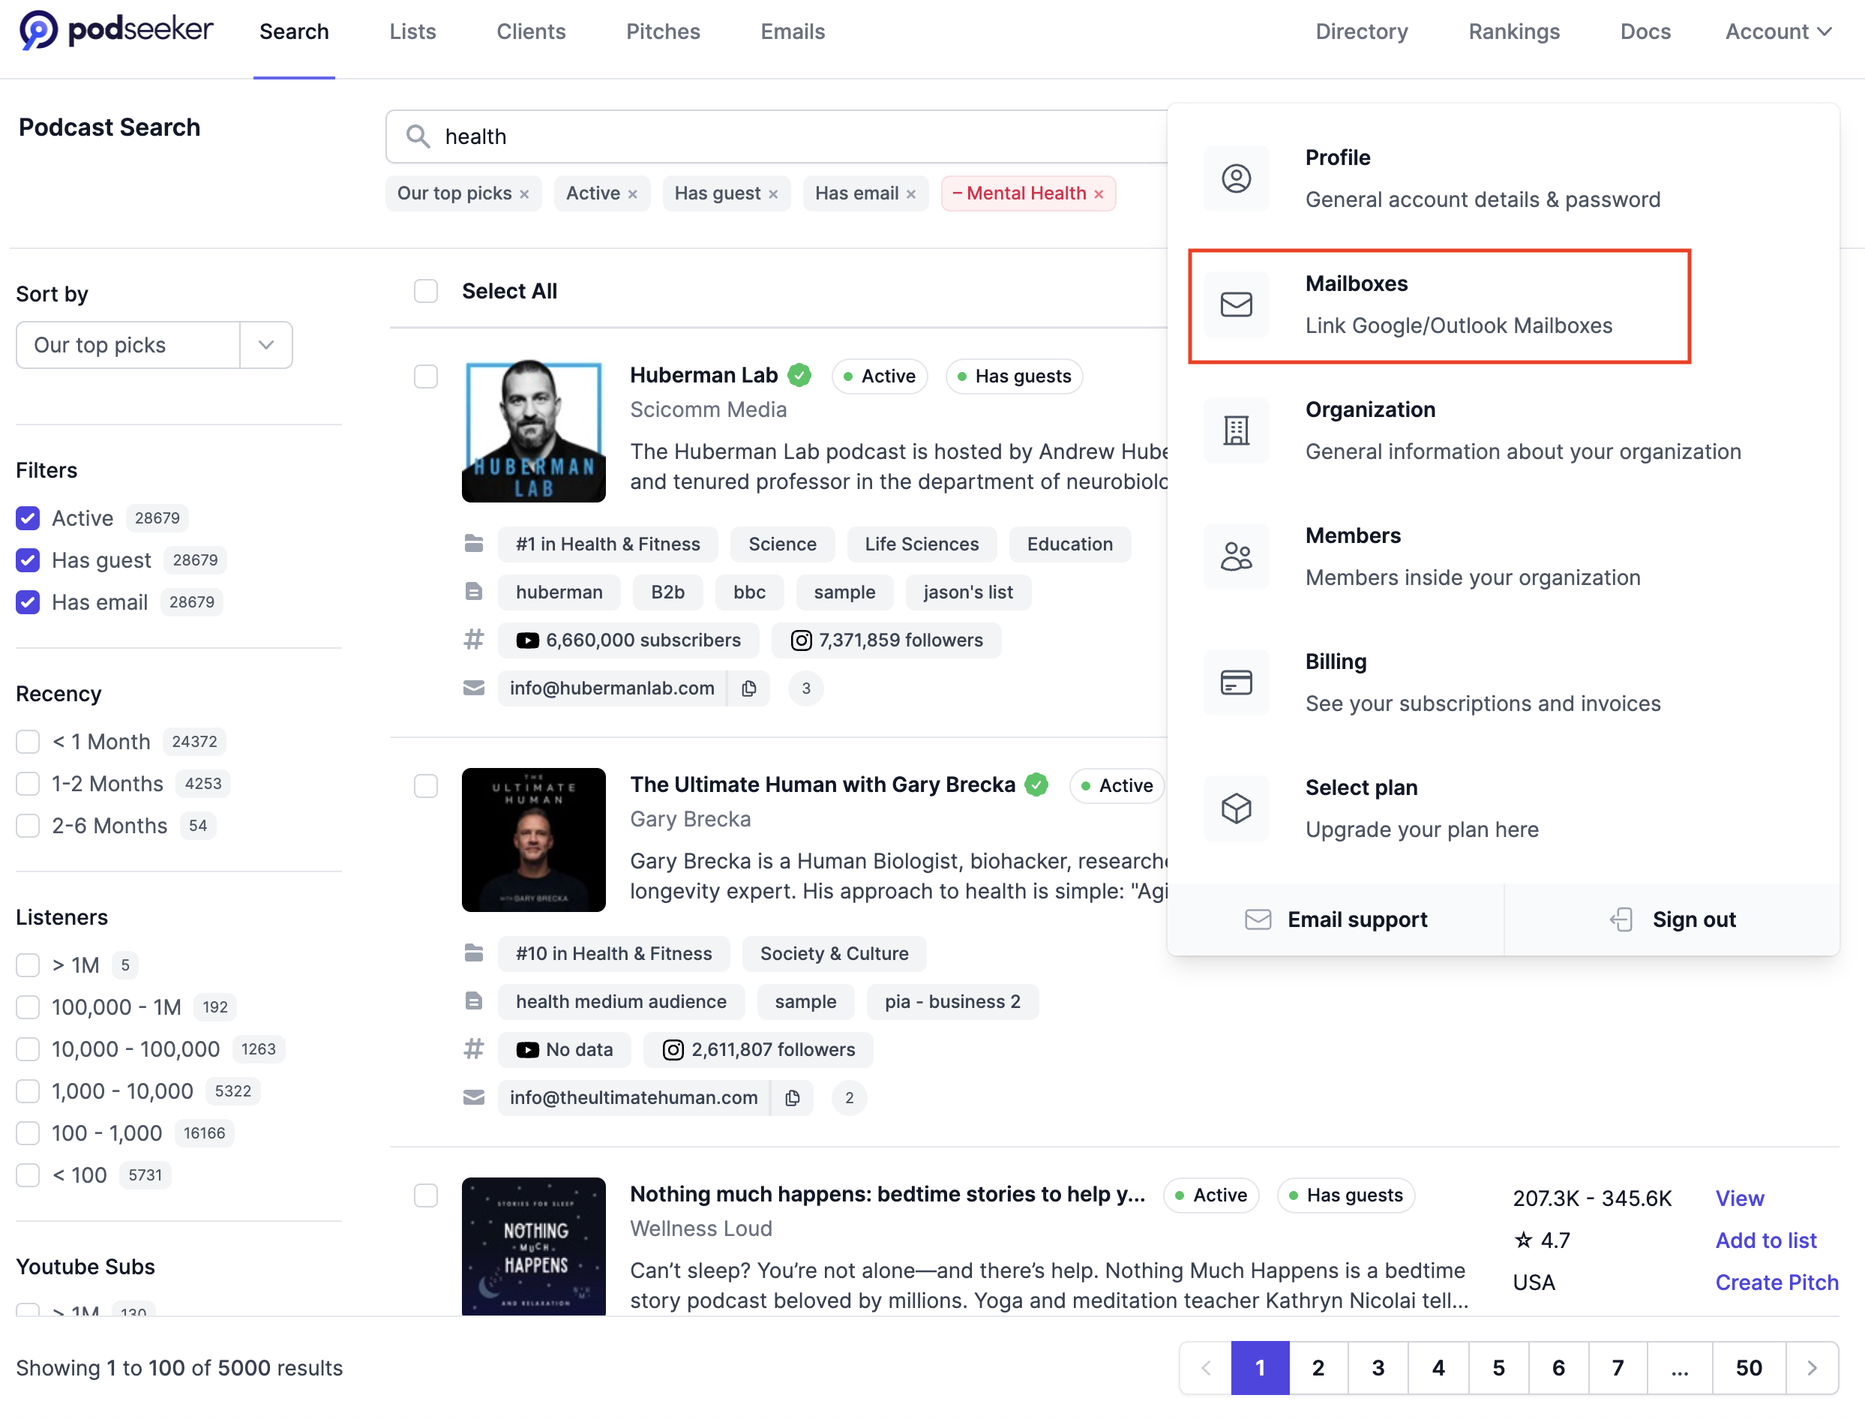Click the Society & Culture category tag

(835, 953)
